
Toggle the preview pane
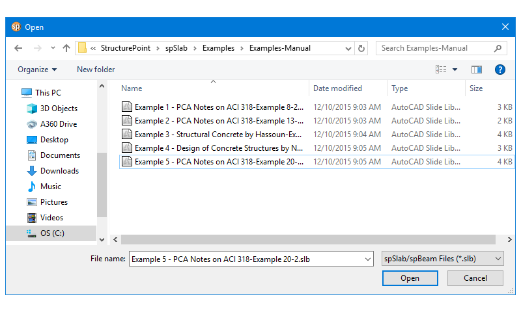click(477, 70)
